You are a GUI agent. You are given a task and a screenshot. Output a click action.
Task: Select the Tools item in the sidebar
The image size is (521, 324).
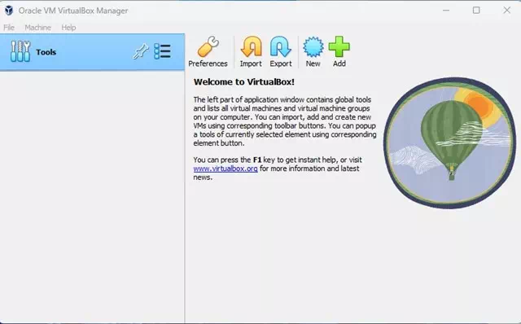click(x=92, y=52)
